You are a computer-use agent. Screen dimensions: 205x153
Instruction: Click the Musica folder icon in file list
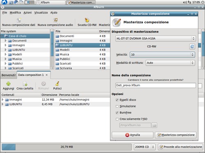57,55
